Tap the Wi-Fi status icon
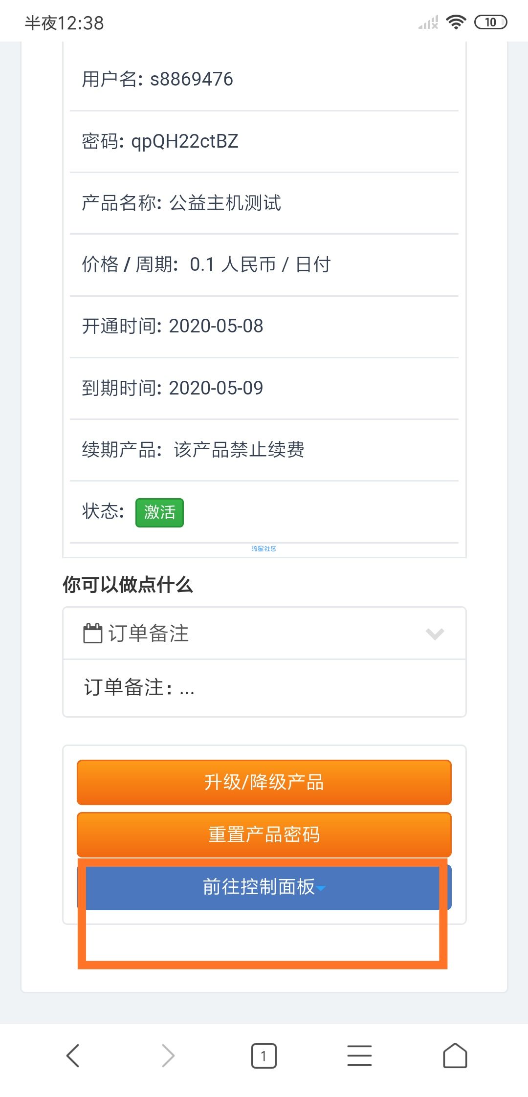Image resolution: width=528 pixels, height=1097 pixels. point(456,22)
